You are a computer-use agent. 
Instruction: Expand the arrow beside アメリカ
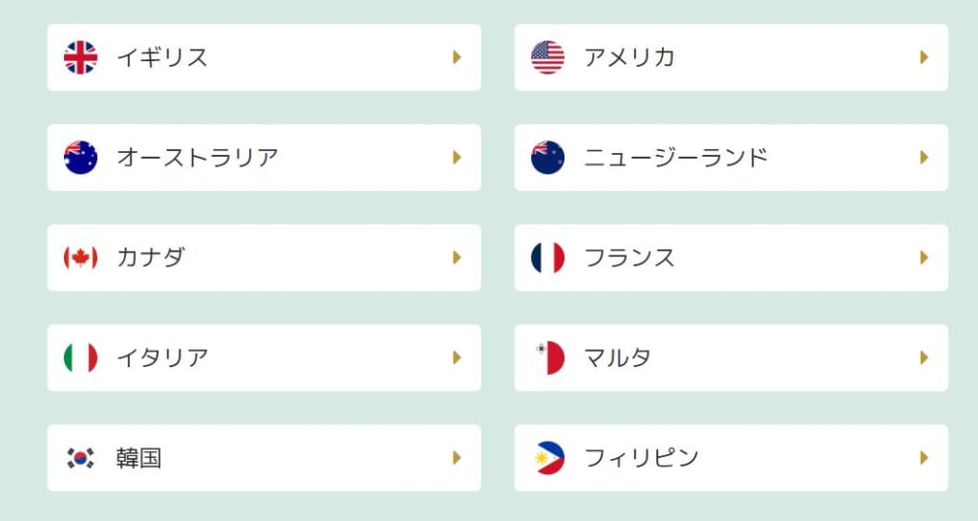coord(924,57)
